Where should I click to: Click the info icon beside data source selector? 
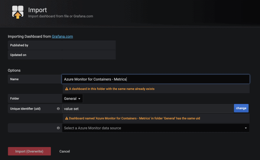pyautogui.click(x=58, y=128)
